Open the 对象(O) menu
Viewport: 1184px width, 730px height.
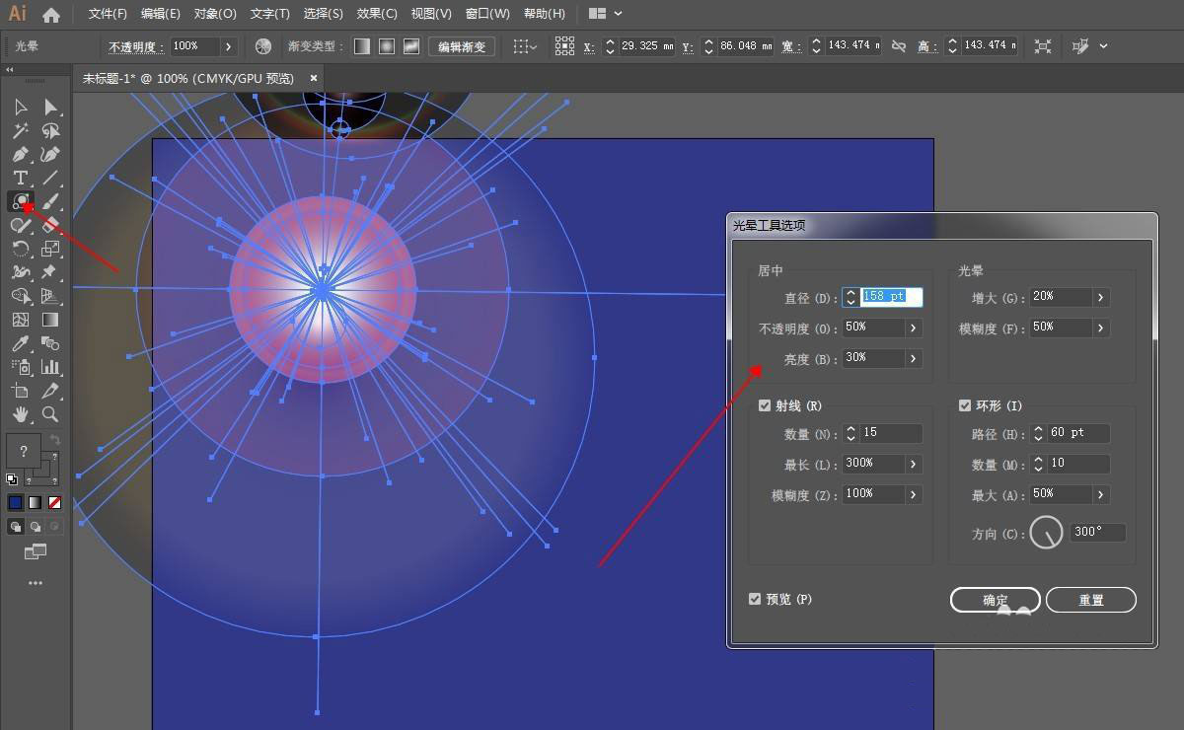coord(215,14)
